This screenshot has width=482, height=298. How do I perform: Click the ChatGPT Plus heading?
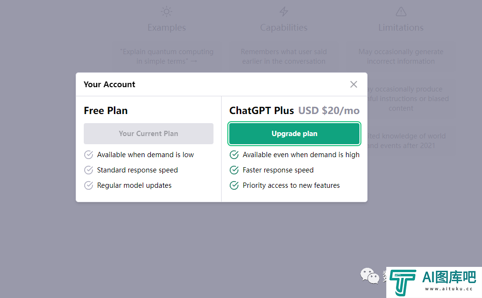(262, 110)
